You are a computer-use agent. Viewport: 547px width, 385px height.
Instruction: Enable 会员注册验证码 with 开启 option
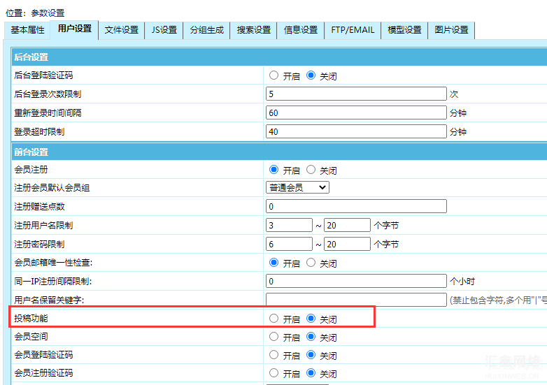click(x=273, y=373)
